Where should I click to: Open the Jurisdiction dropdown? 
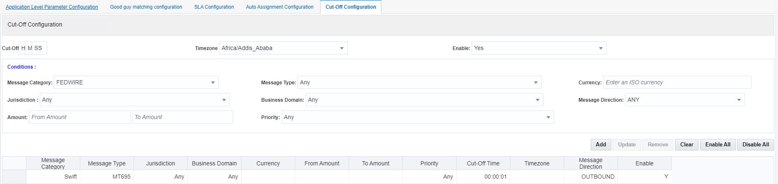pyautogui.click(x=134, y=100)
